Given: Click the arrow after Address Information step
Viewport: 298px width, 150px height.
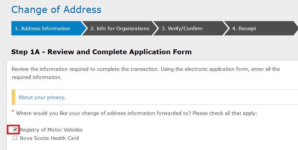Looking at the screenshot, I should [x=85, y=29].
